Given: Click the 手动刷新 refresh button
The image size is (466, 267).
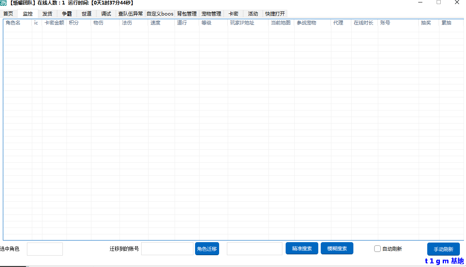Looking at the screenshot, I should pyautogui.click(x=443, y=249).
